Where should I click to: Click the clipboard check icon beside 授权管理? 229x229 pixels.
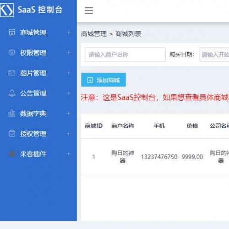click(12, 134)
